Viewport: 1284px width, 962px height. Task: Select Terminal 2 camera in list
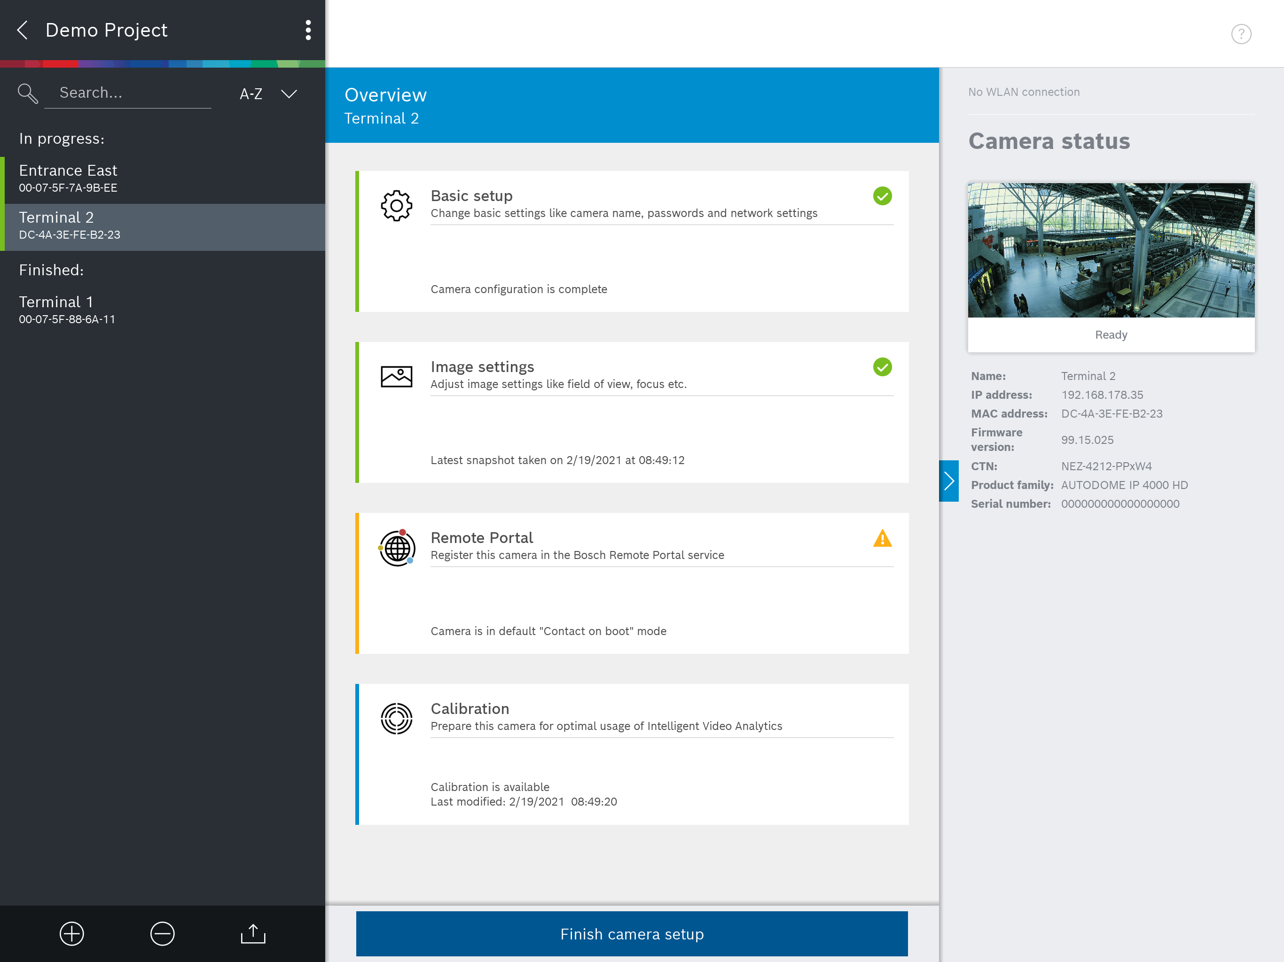163,226
